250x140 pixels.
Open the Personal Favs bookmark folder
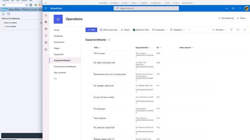coord(188,3)
